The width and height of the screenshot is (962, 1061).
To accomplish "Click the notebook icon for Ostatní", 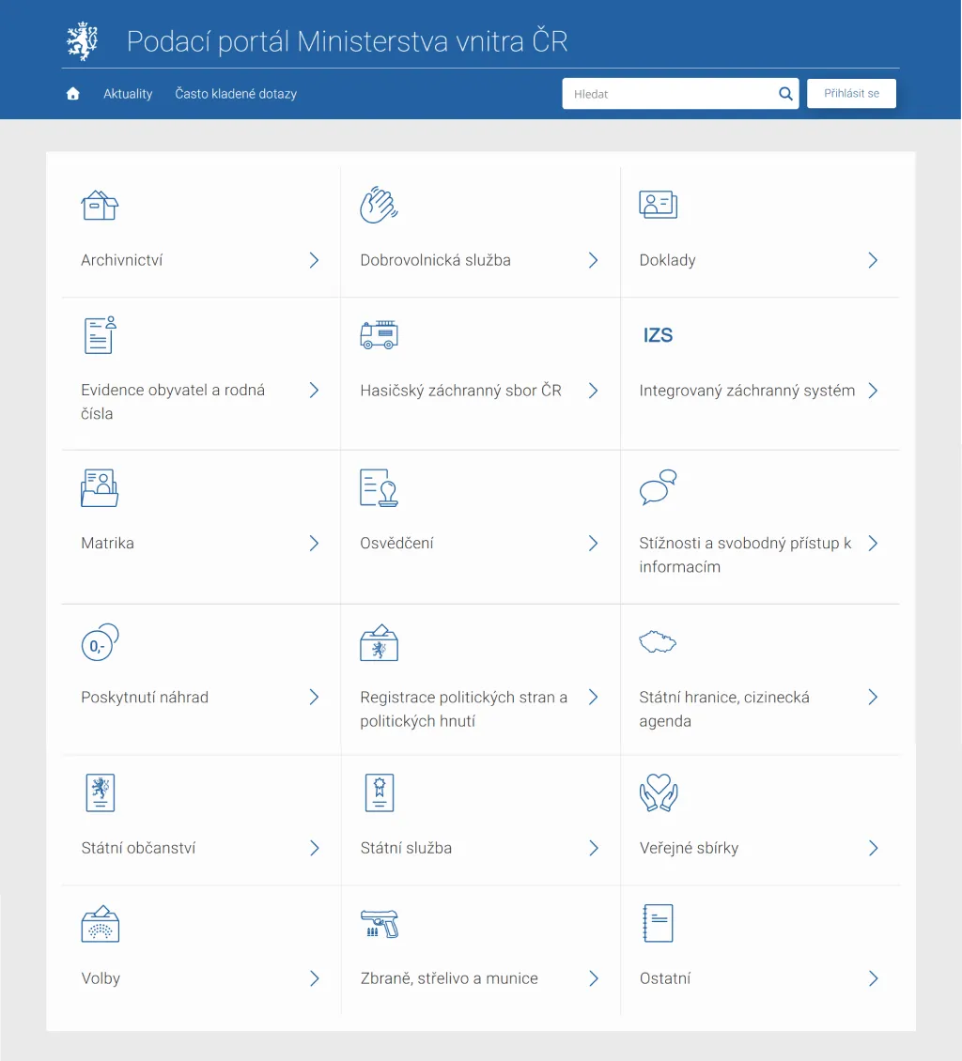I will [x=658, y=923].
